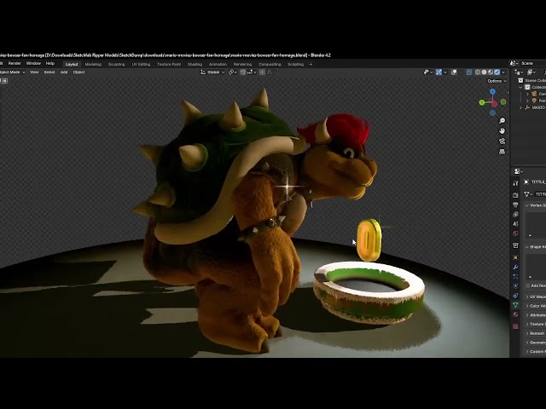Viewport: 546px width, 409px height.
Task: Open the Material properties tab icon
Action: 515,314
